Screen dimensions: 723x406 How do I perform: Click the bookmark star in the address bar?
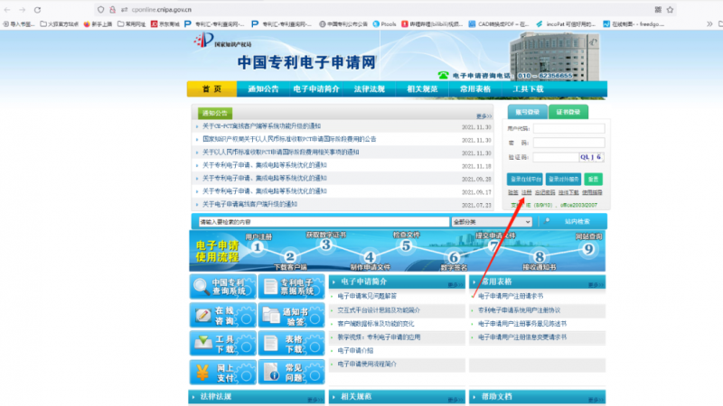(670, 10)
